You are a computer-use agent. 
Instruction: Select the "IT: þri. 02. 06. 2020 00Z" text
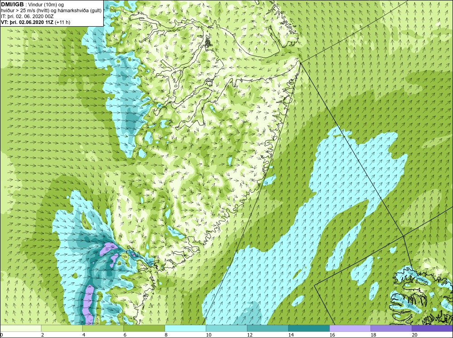[x=27, y=16]
